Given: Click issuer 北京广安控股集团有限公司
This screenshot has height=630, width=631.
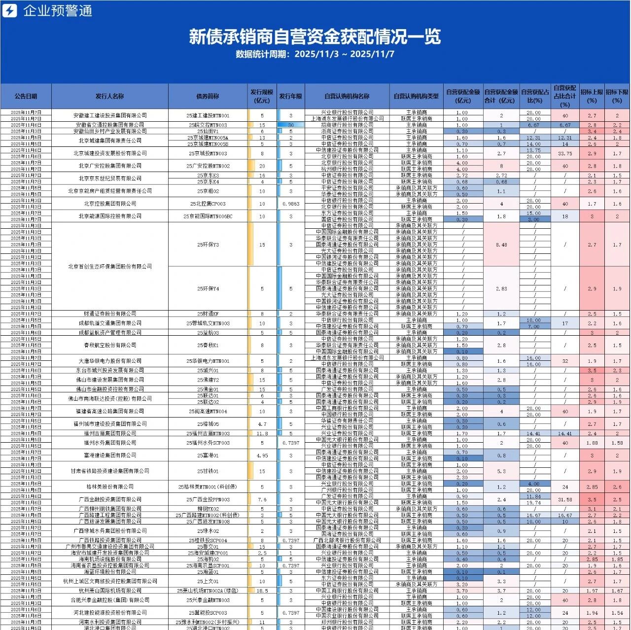Looking at the screenshot, I should pyautogui.click(x=110, y=166).
